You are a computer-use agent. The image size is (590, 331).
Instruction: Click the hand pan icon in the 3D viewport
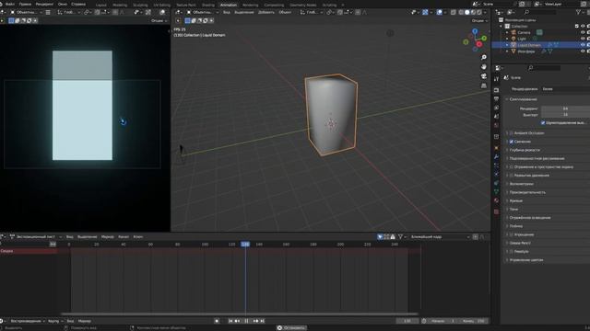coord(484,67)
